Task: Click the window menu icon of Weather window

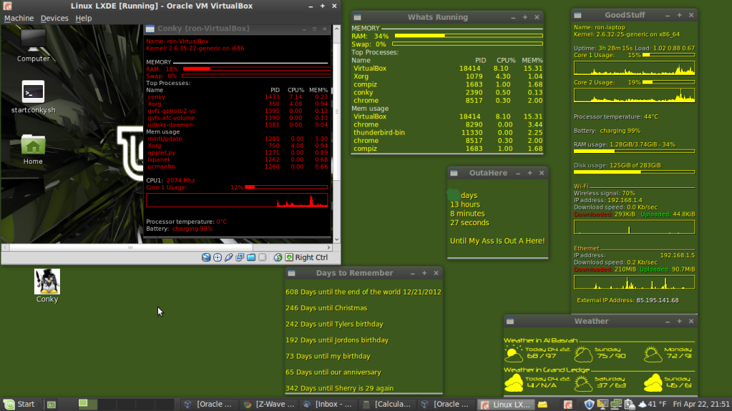Action: (x=510, y=322)
